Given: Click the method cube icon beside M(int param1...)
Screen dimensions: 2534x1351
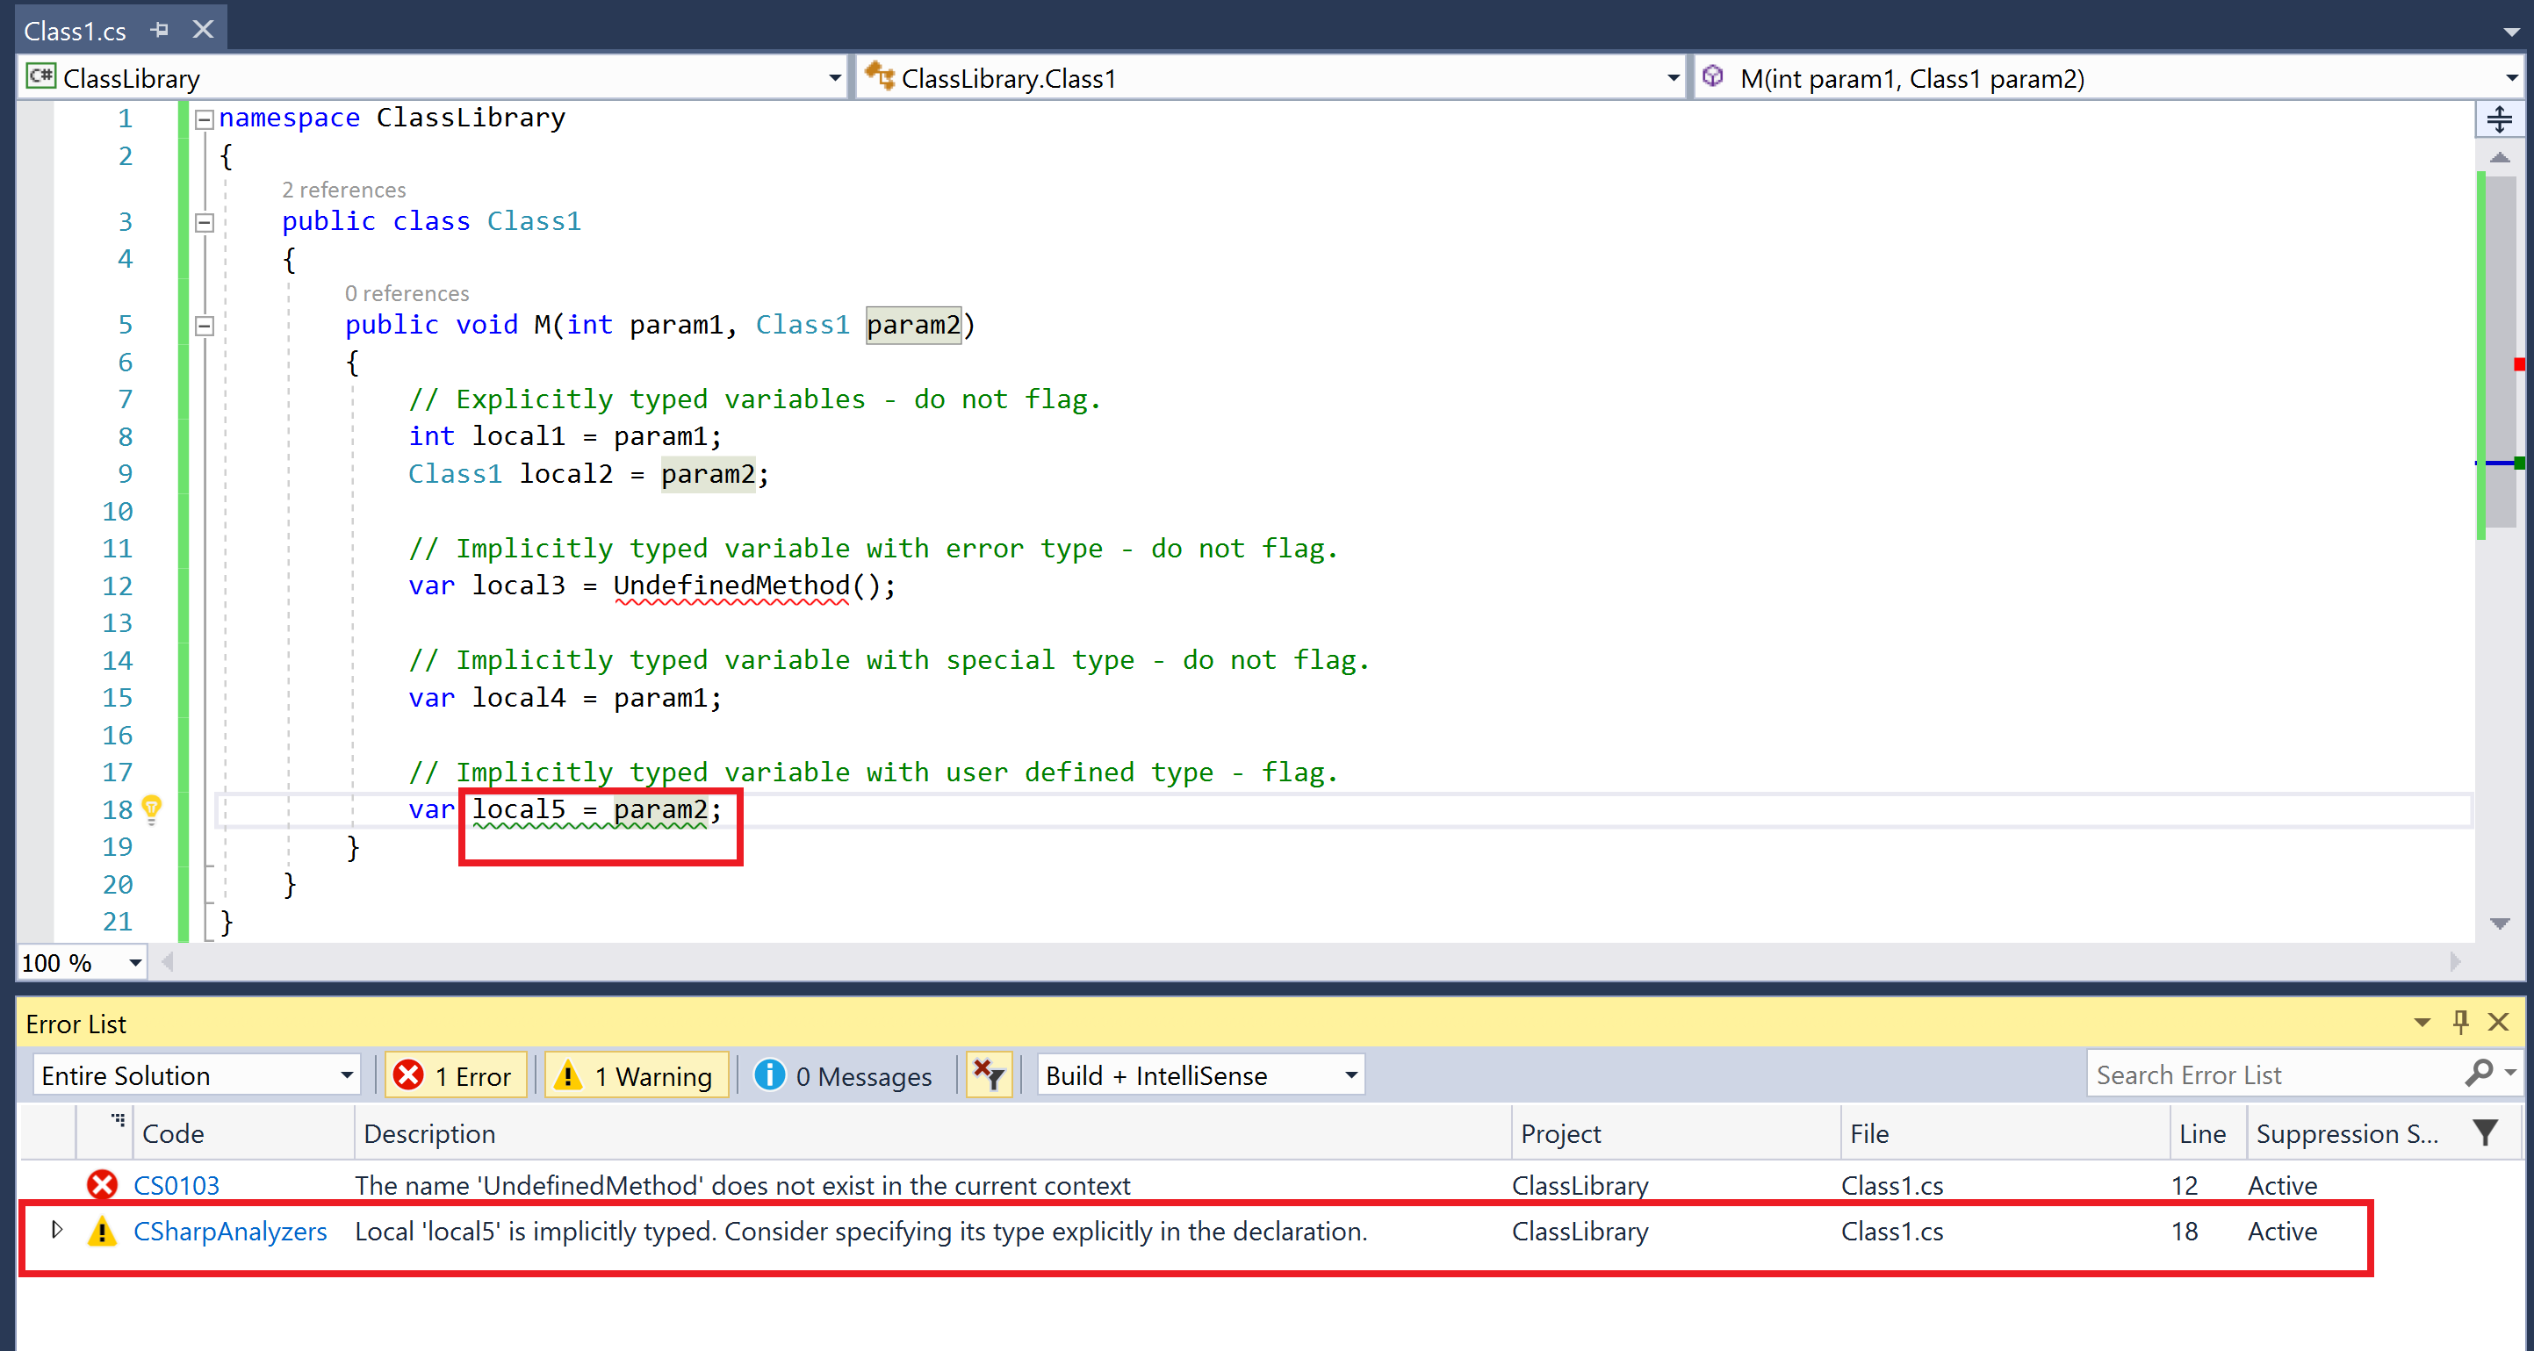Looking at the screenshot, I should [x=1713, y=75].
